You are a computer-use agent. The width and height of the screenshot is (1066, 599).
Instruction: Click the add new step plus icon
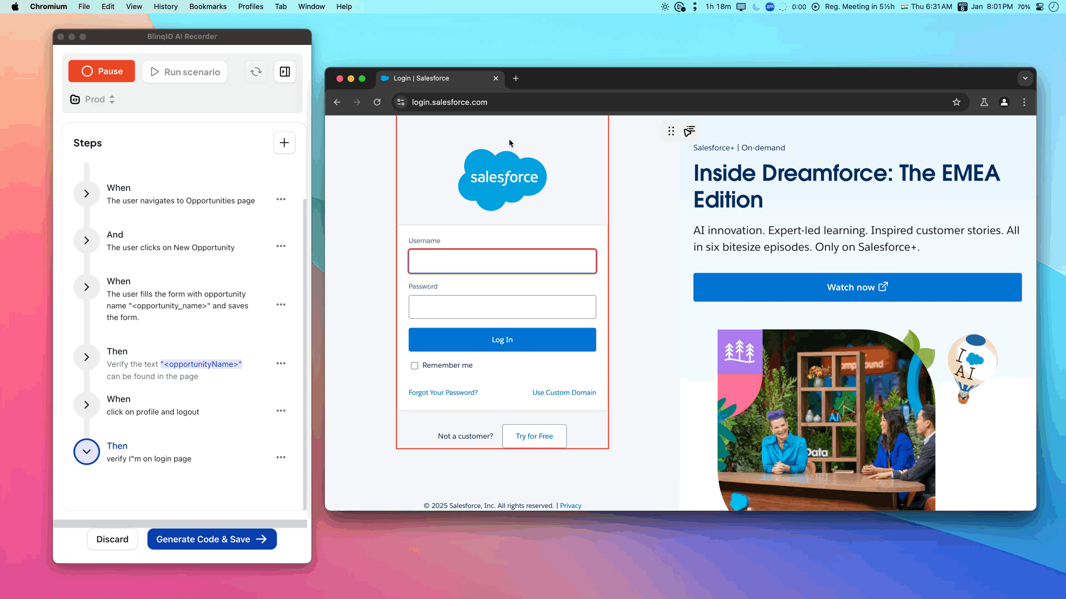tap(284, 143)
